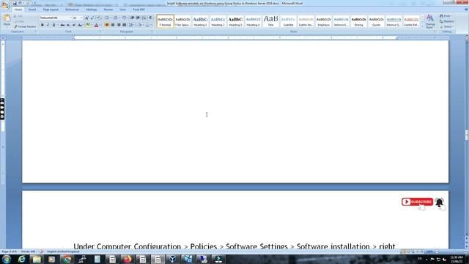Screen dimensions: 469x264
Task: Toggle show paragraph marks
Action: pos(150,18)
